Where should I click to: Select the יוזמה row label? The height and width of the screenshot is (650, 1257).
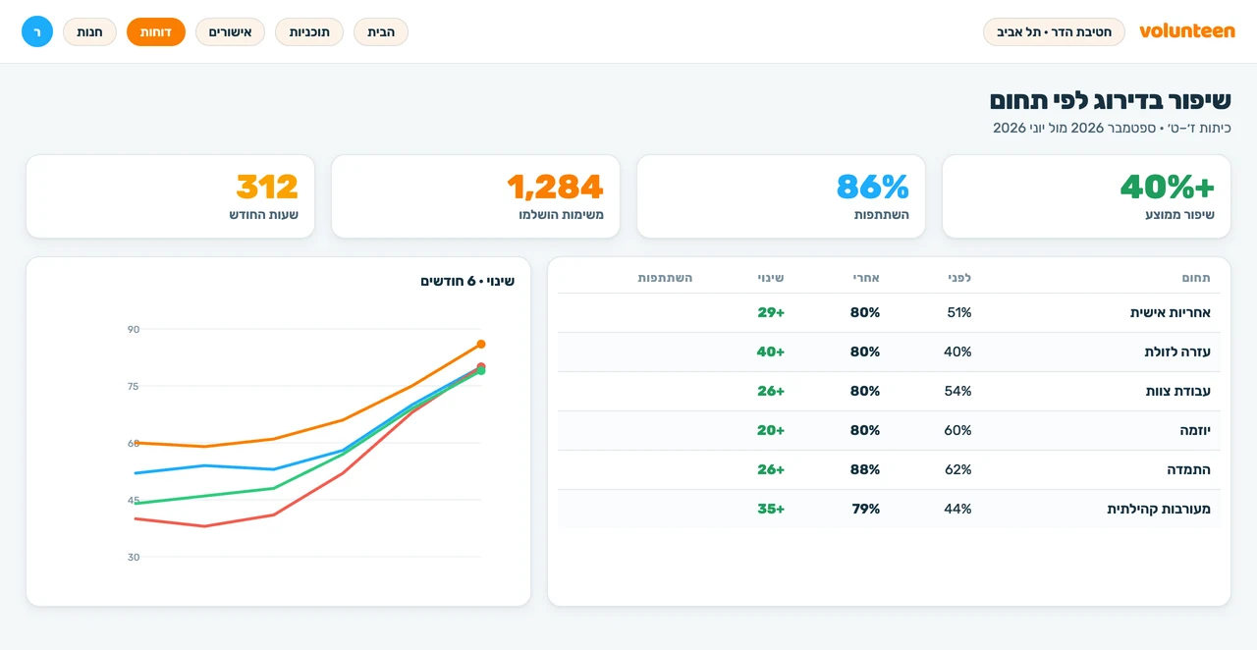pos(1195,430)
